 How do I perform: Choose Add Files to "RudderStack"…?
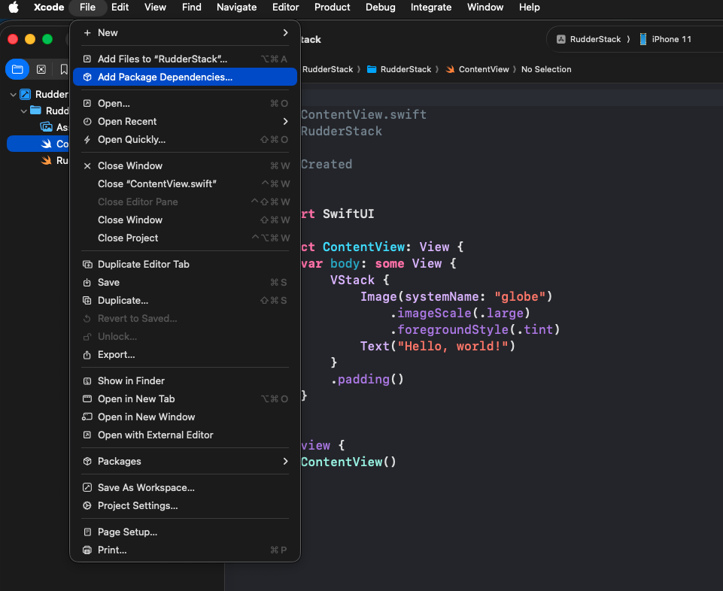pos(185,59)
